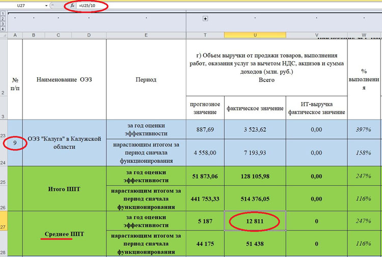This screenshot has height=257, width=382.
Task: Select column E header
Action: click(146, 36)
